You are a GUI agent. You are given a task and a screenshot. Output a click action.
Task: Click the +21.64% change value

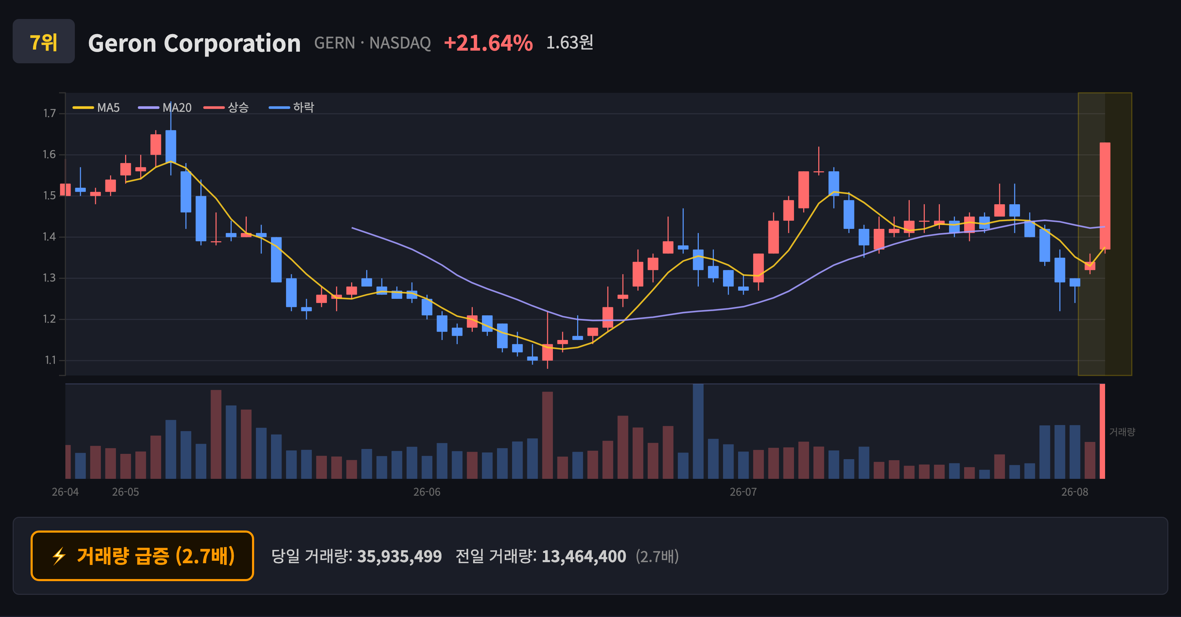click(x=488, y=43)
